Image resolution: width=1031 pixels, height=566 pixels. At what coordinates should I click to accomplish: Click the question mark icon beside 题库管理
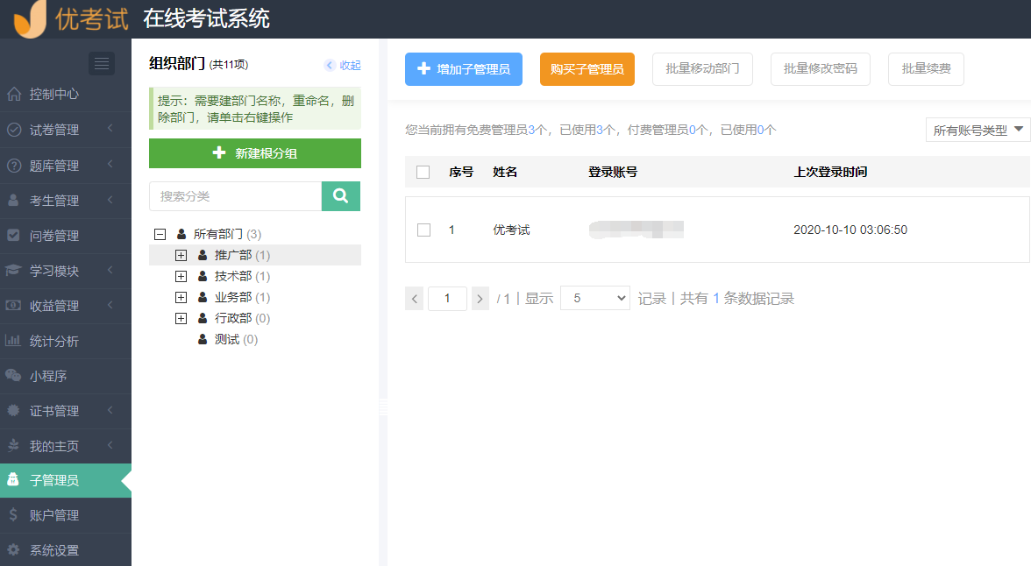14,165
